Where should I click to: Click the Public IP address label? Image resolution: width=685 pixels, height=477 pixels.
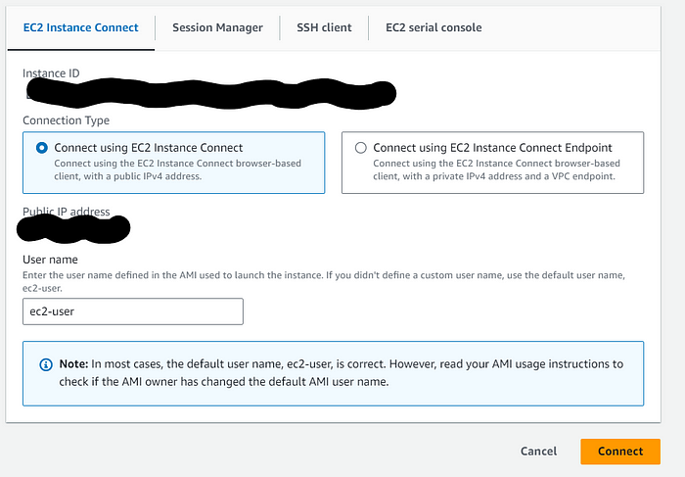point(67,212)
